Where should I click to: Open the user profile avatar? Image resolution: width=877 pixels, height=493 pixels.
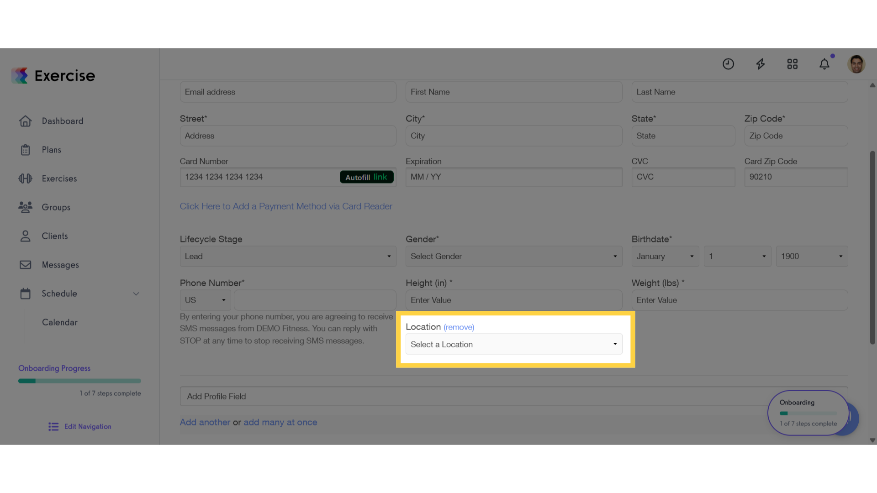pos(856,64)
